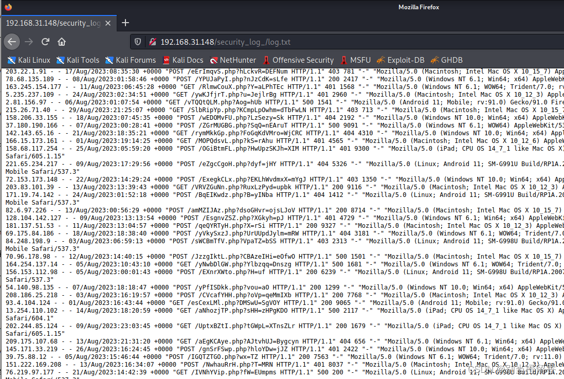This screenshot has height=379, width=564.
Task: Click log IP address 69.175.84.186
Action: tap(29, 233)
